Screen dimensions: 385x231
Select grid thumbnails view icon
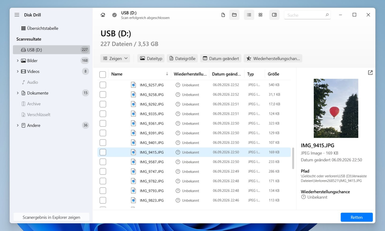click(260, 15)
